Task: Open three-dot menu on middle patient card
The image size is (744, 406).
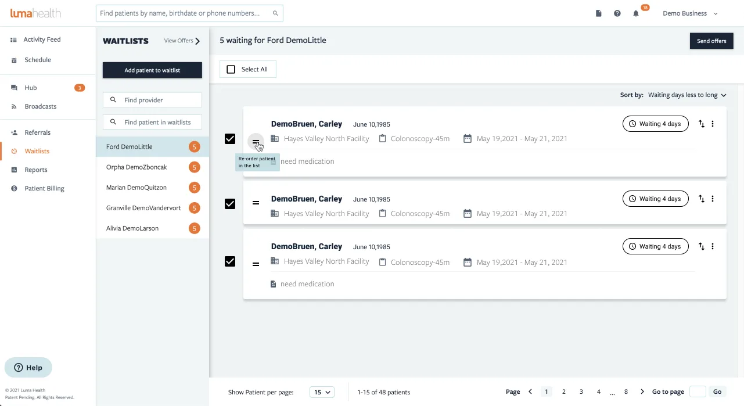Action: click(x=713, y=199)
